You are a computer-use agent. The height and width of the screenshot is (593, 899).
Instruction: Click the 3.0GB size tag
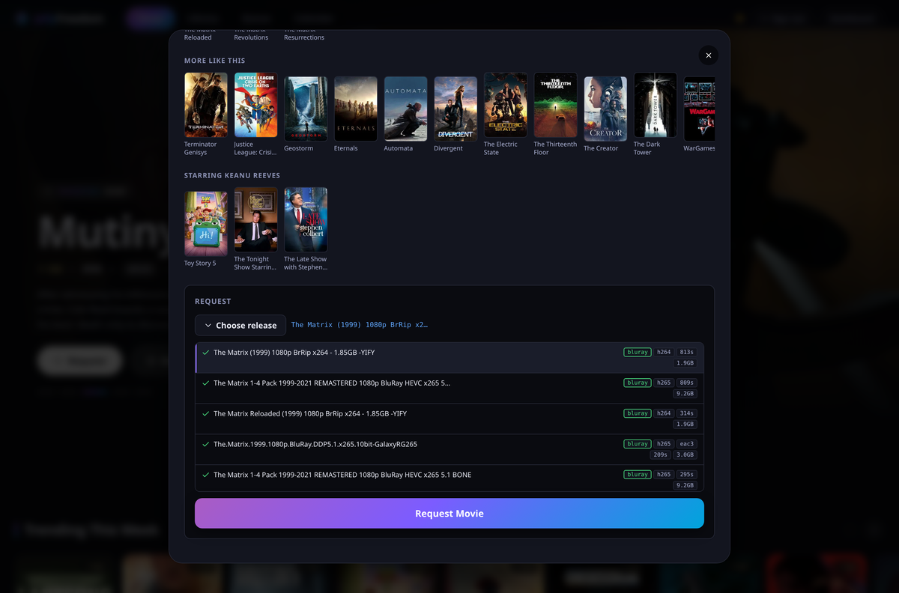[x=685, y=454]
